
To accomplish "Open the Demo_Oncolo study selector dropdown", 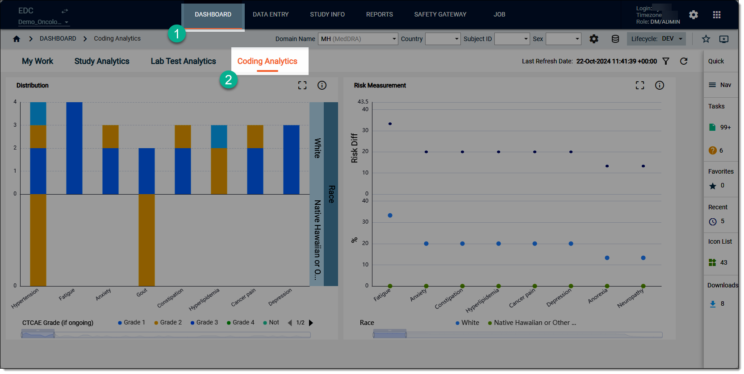I will click(44, 22).
